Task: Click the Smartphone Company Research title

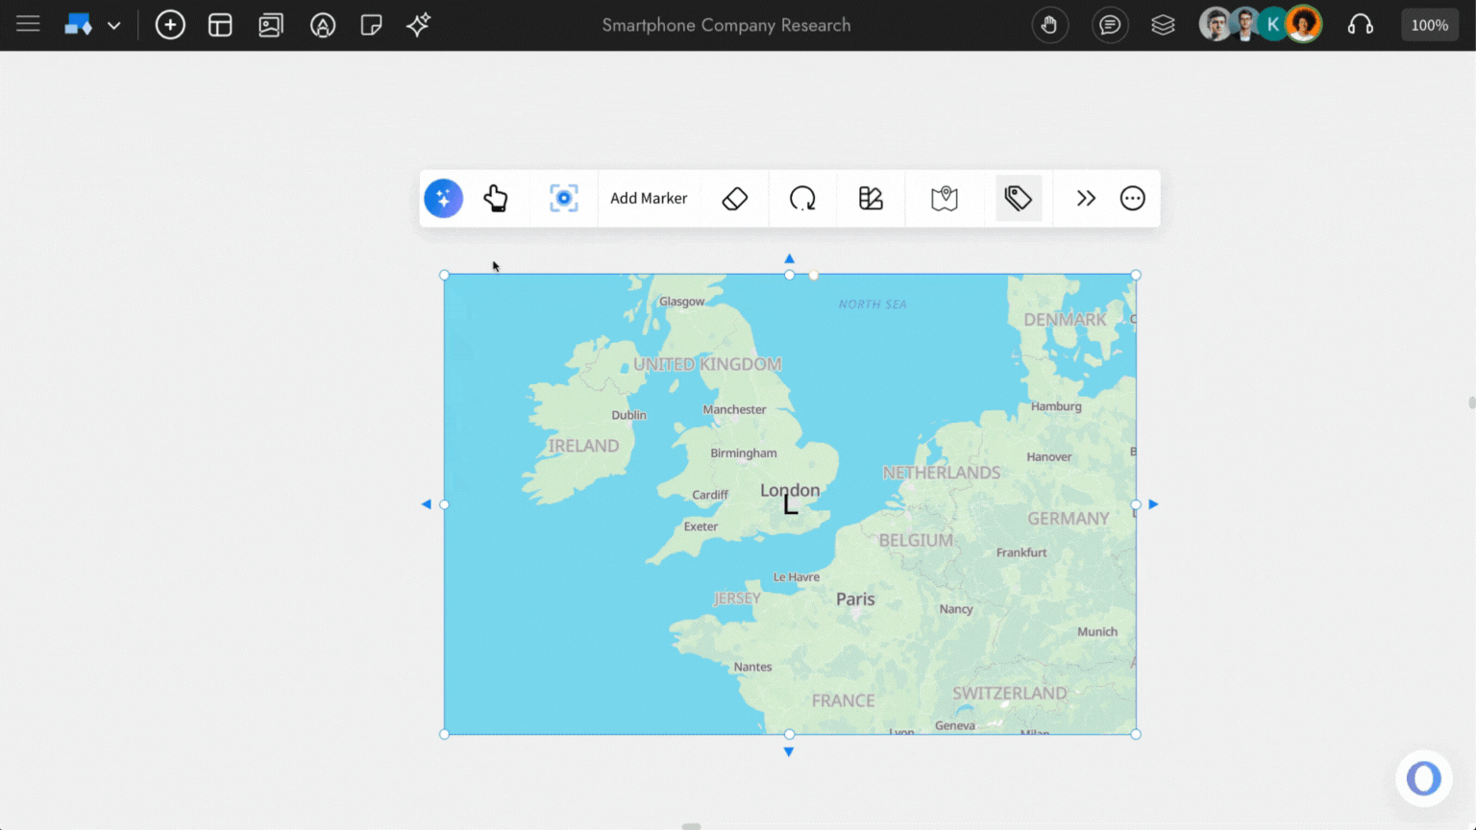Action: coord(726,25)
